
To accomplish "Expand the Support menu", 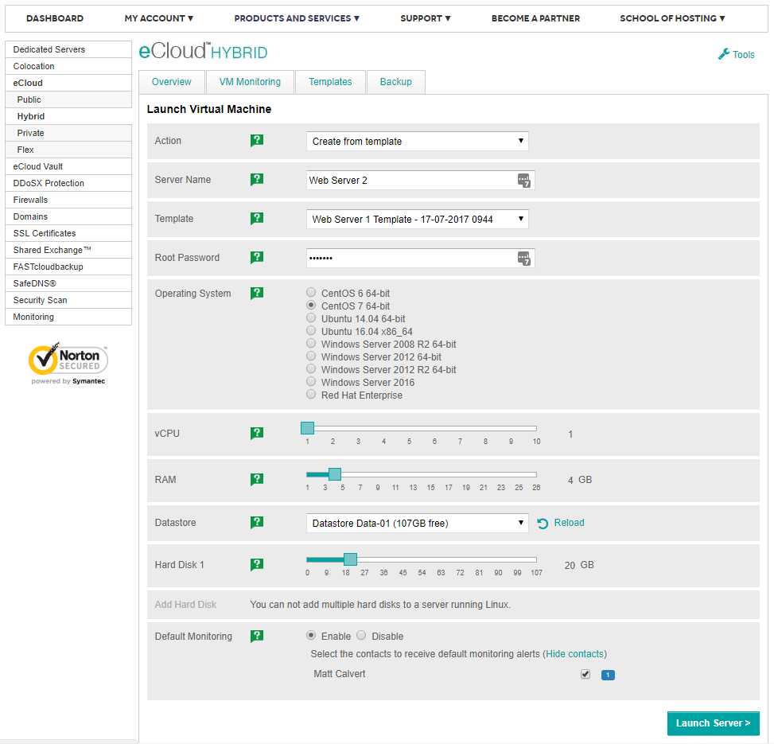I will click(426, 18).
